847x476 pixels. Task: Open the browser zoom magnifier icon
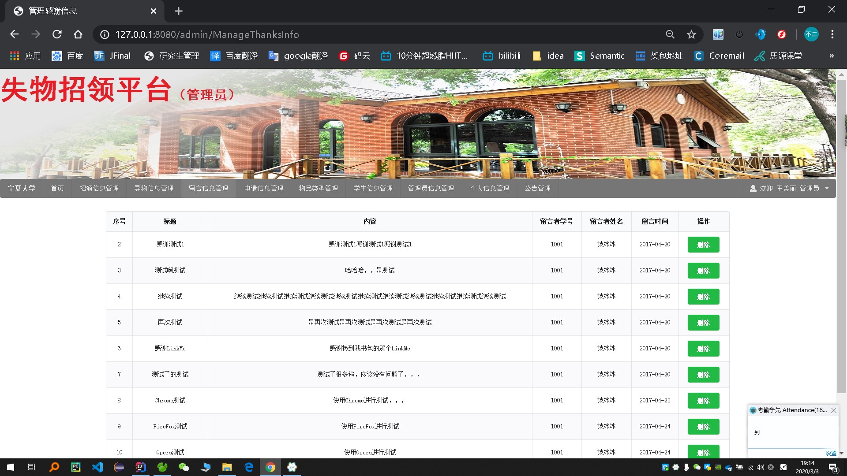tap(670, 34)
